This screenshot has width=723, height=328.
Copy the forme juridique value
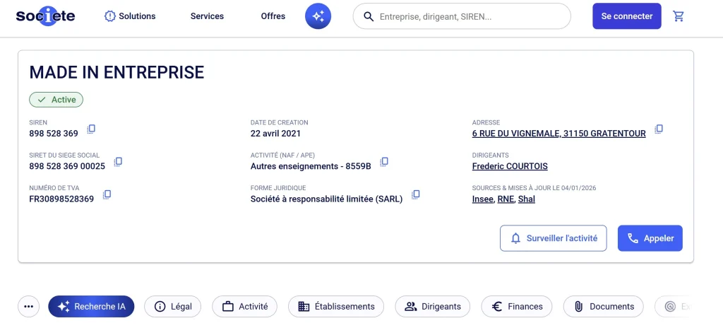pyautogui.click(x=415, y=194)
